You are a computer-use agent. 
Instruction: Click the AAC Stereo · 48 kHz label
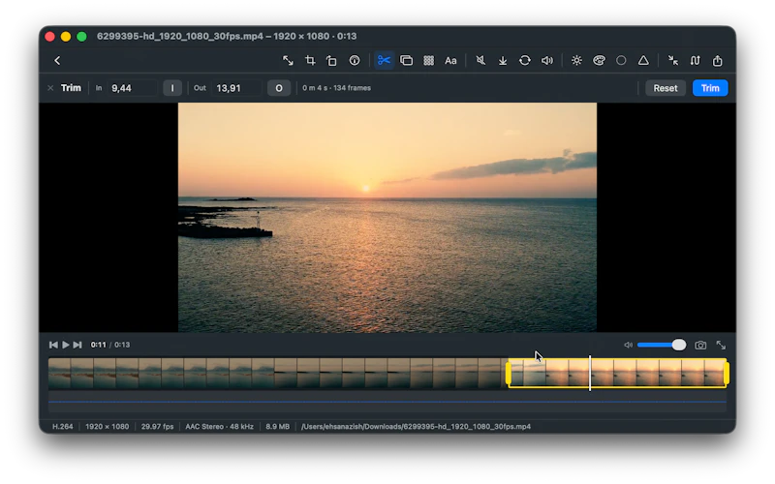pyautogui.click(x=220, y=426)
